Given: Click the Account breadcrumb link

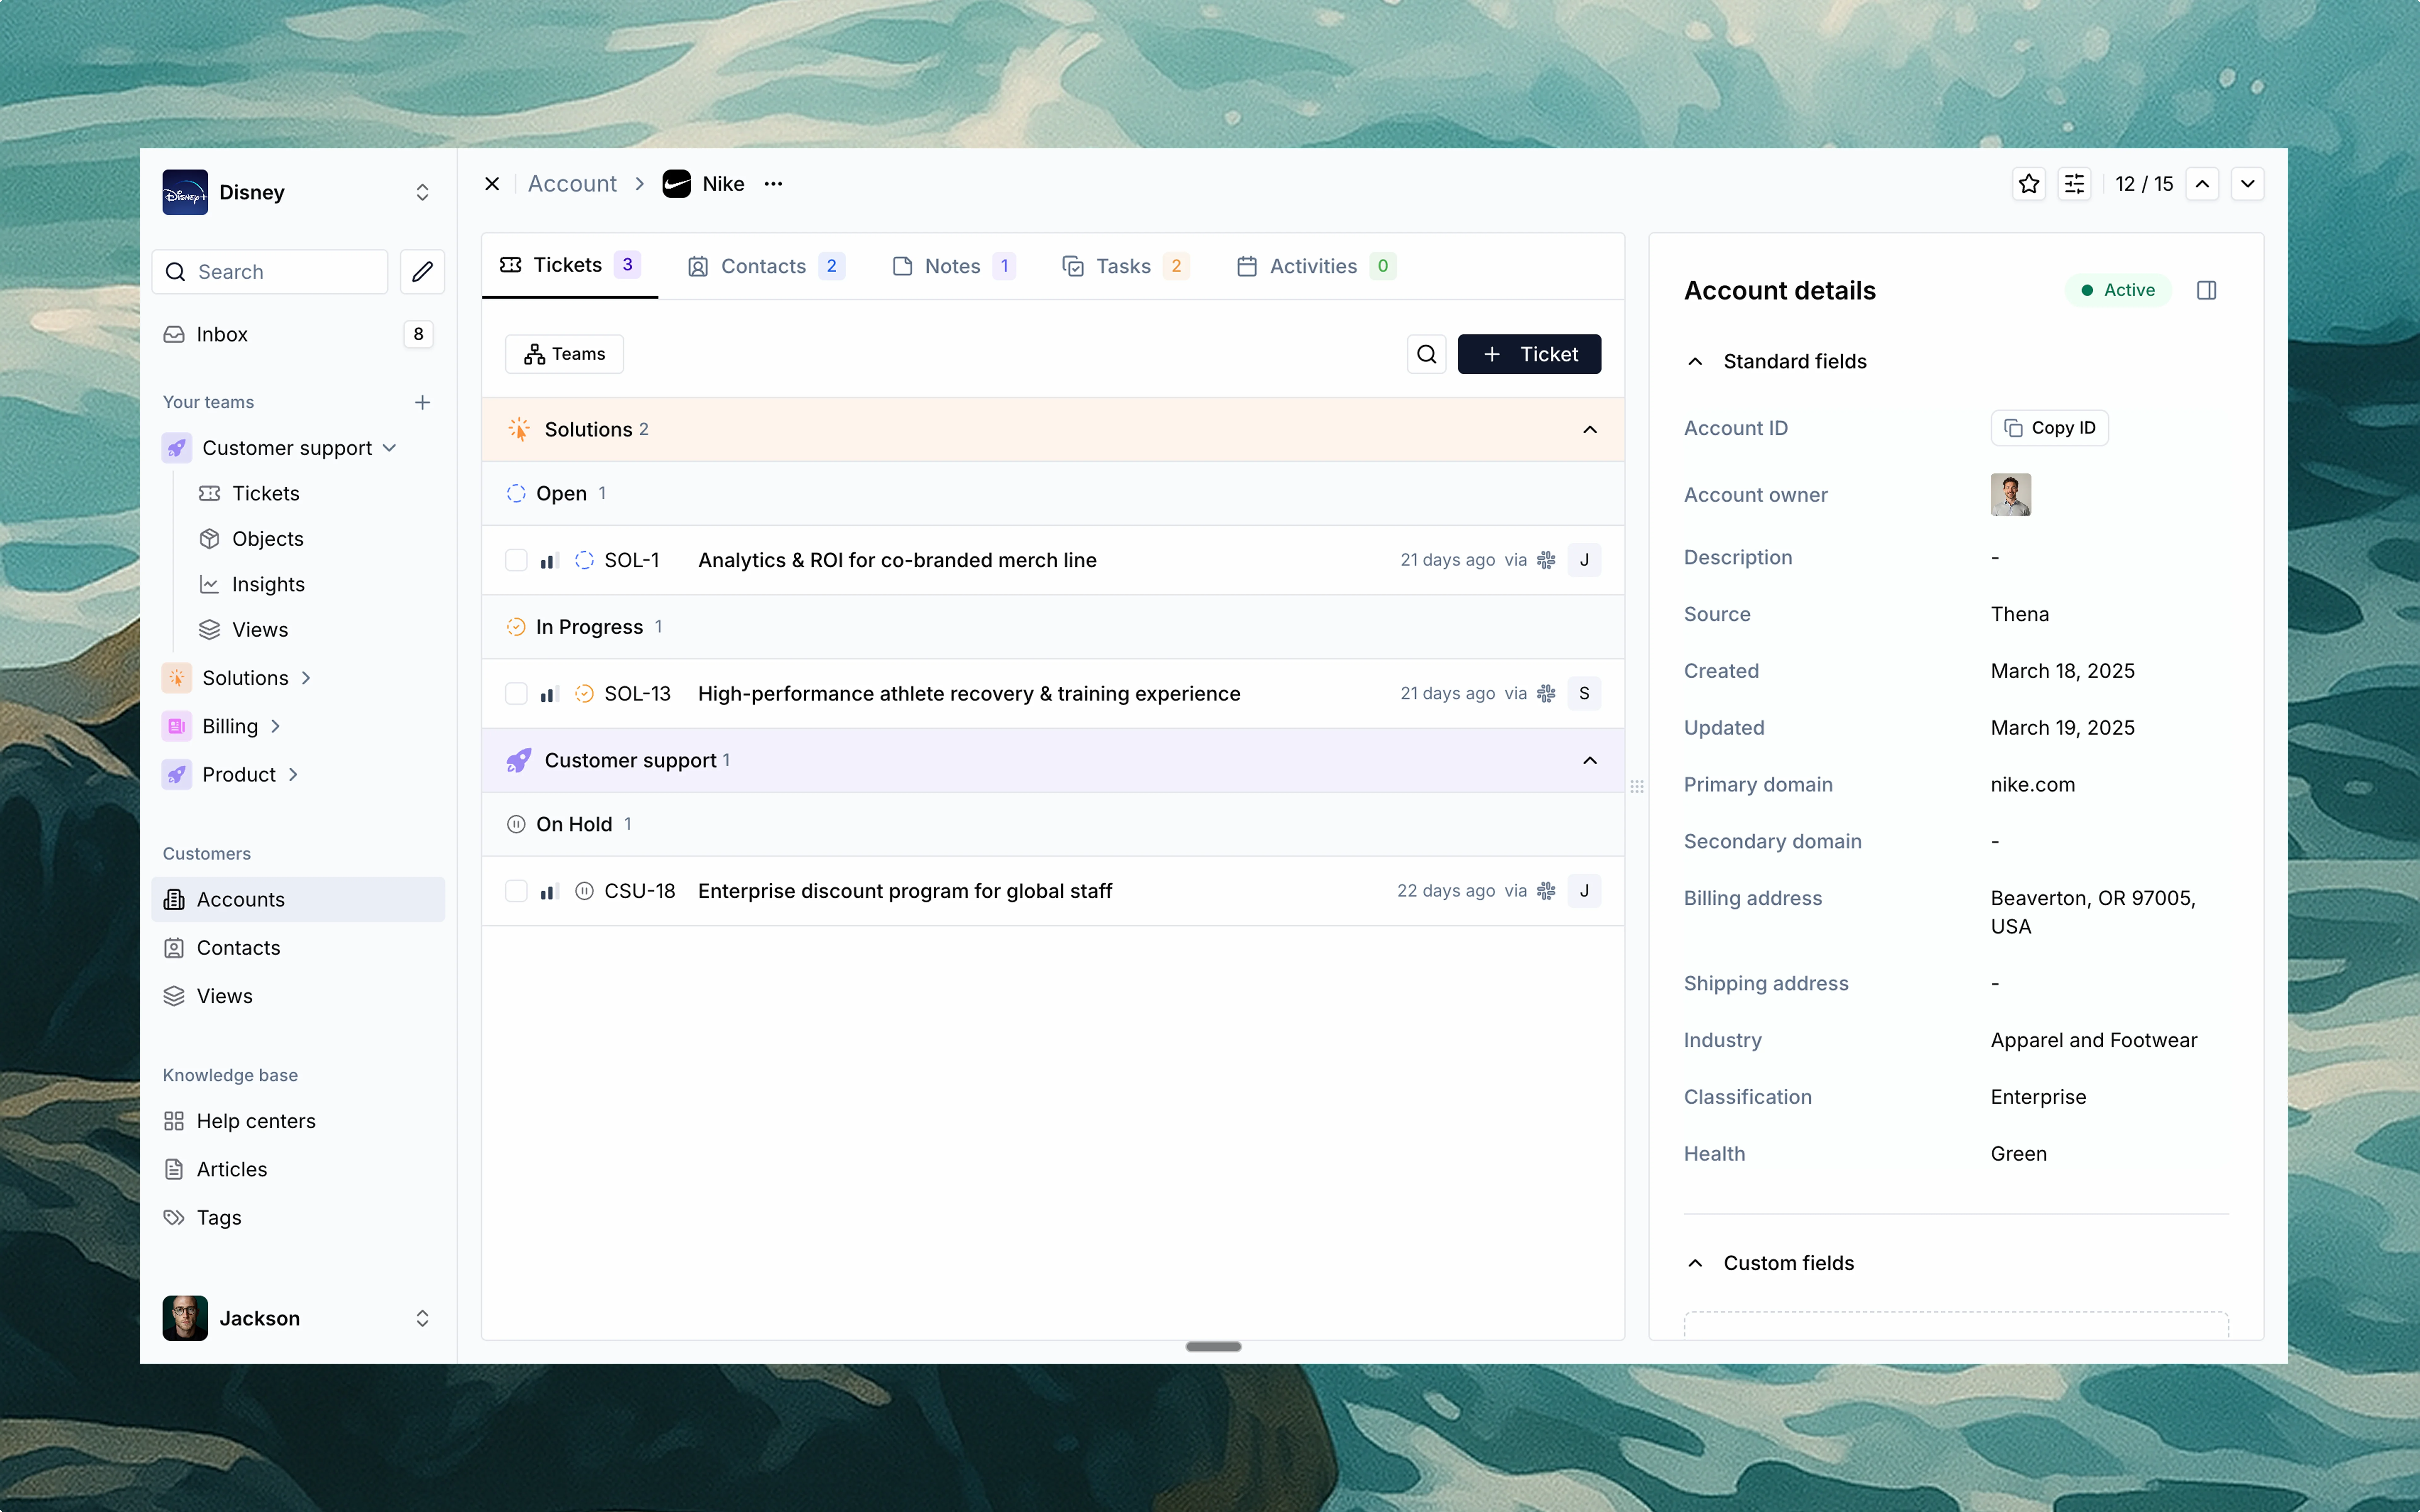Looking at the screenshot, I should click(572, 184).
